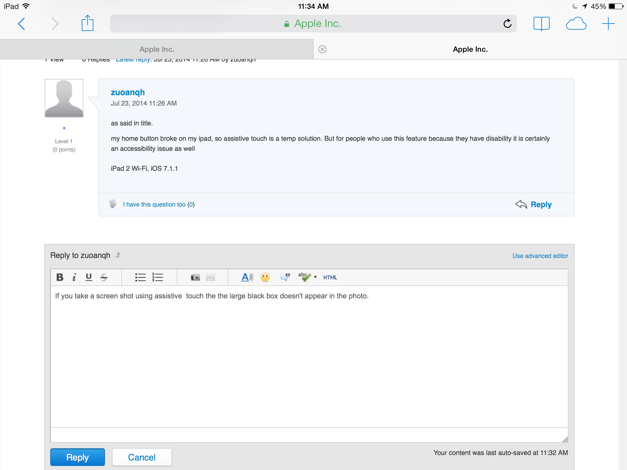Switch to the left Apple Inc. tab

156,49
